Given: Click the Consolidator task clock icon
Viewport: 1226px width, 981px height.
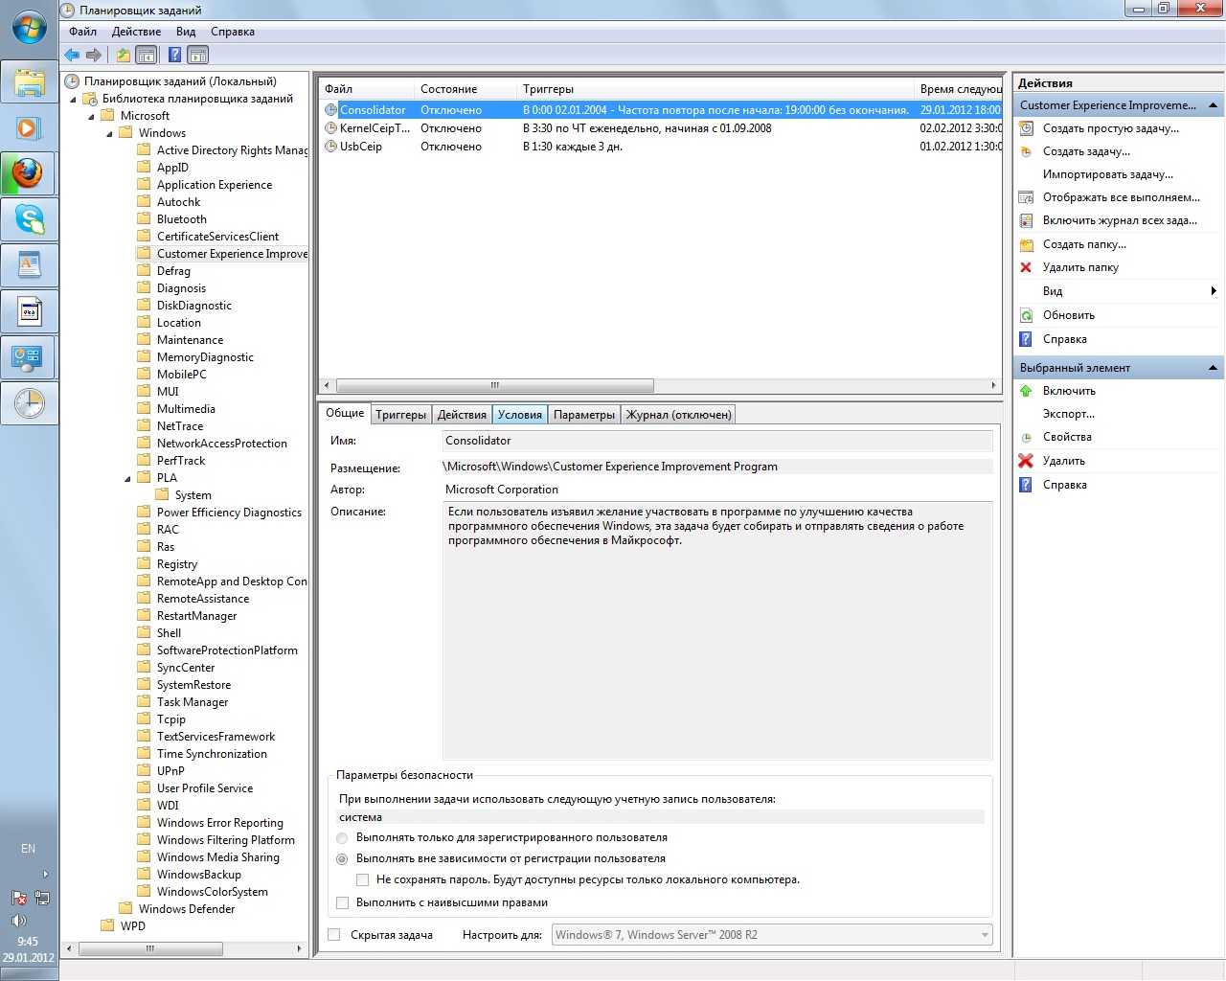Looking at the screenshot, I should (330, 110).
